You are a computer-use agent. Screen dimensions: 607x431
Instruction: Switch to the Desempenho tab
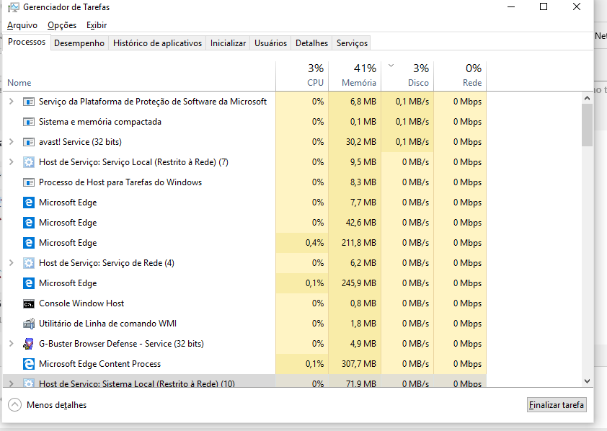point(79,43)
